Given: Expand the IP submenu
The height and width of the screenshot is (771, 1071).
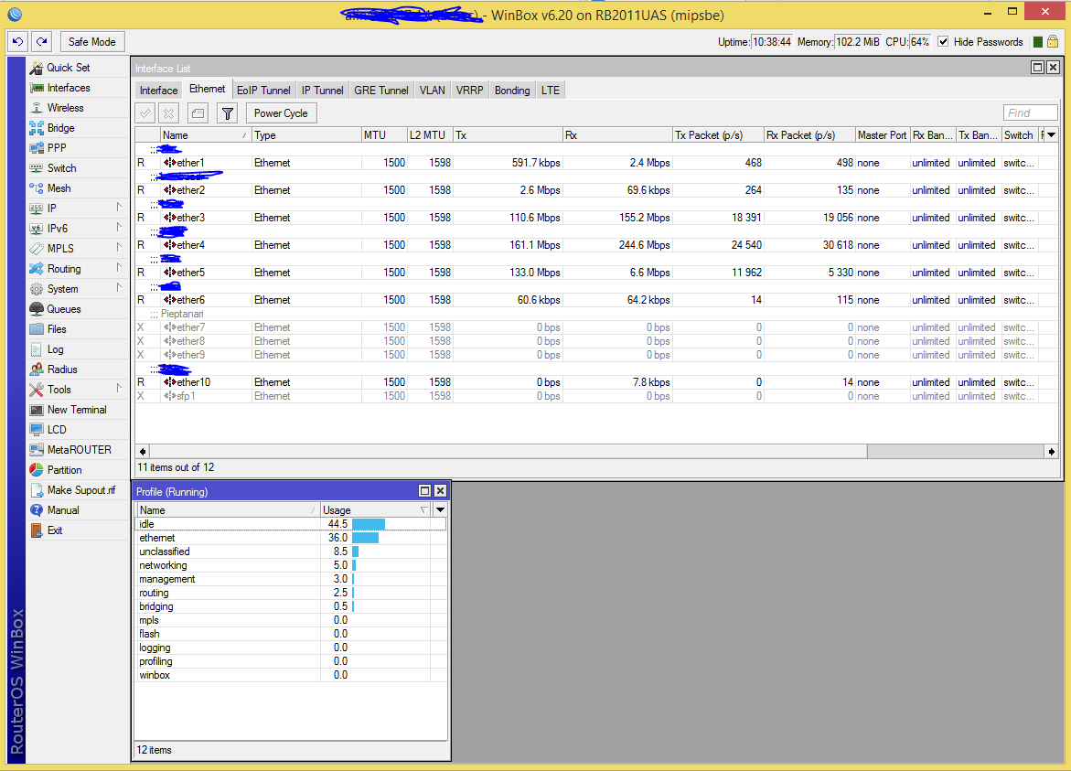Looking at the screenshot, I should tap(52, 209).
